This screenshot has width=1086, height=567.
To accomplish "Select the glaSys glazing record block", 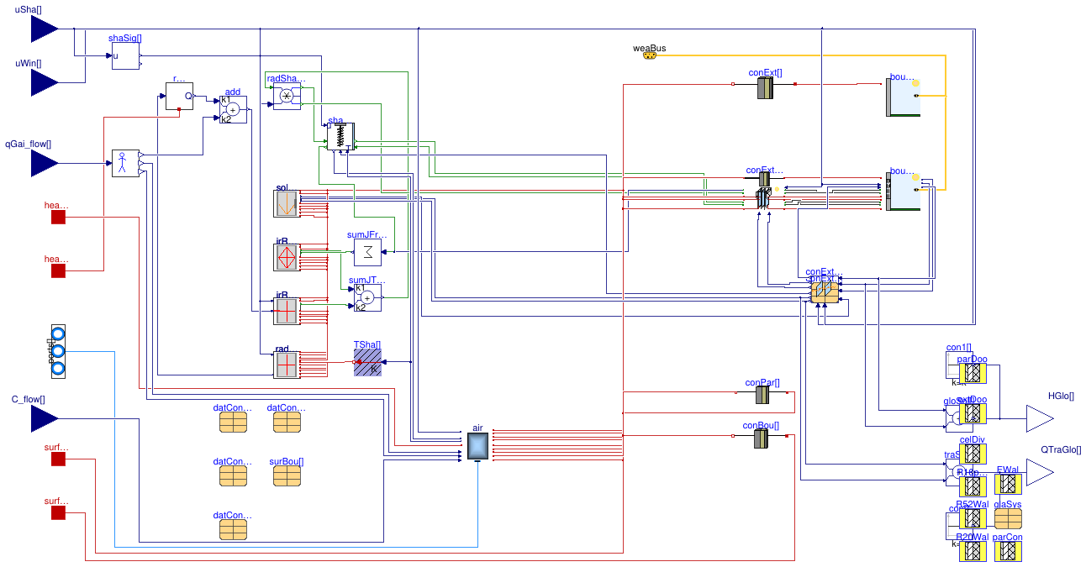I will 1008,519.
